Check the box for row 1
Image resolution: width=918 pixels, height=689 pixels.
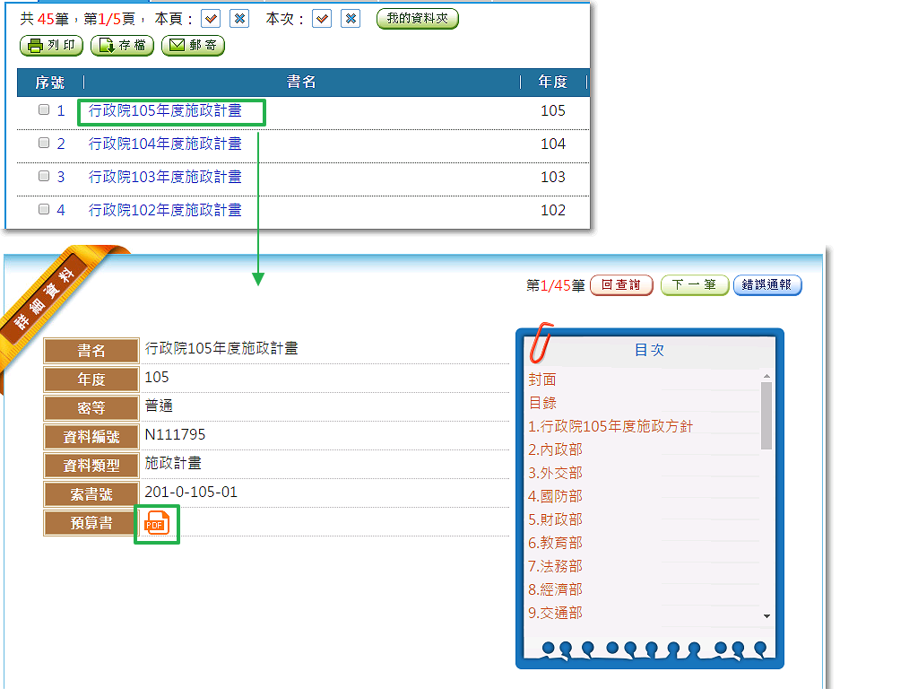point(44,110)
